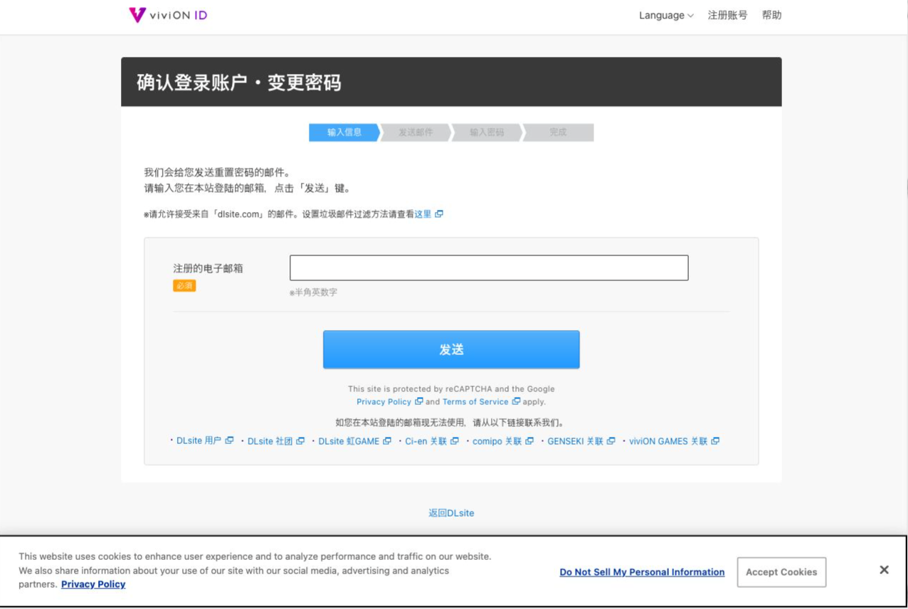Click the ※半角英数字 hint text
The image size is (908, 609).
[x=313, y=292]
